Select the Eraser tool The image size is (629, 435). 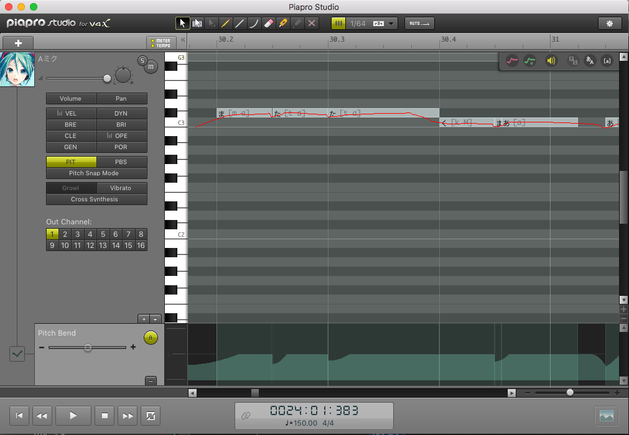[x=269, y=23]
